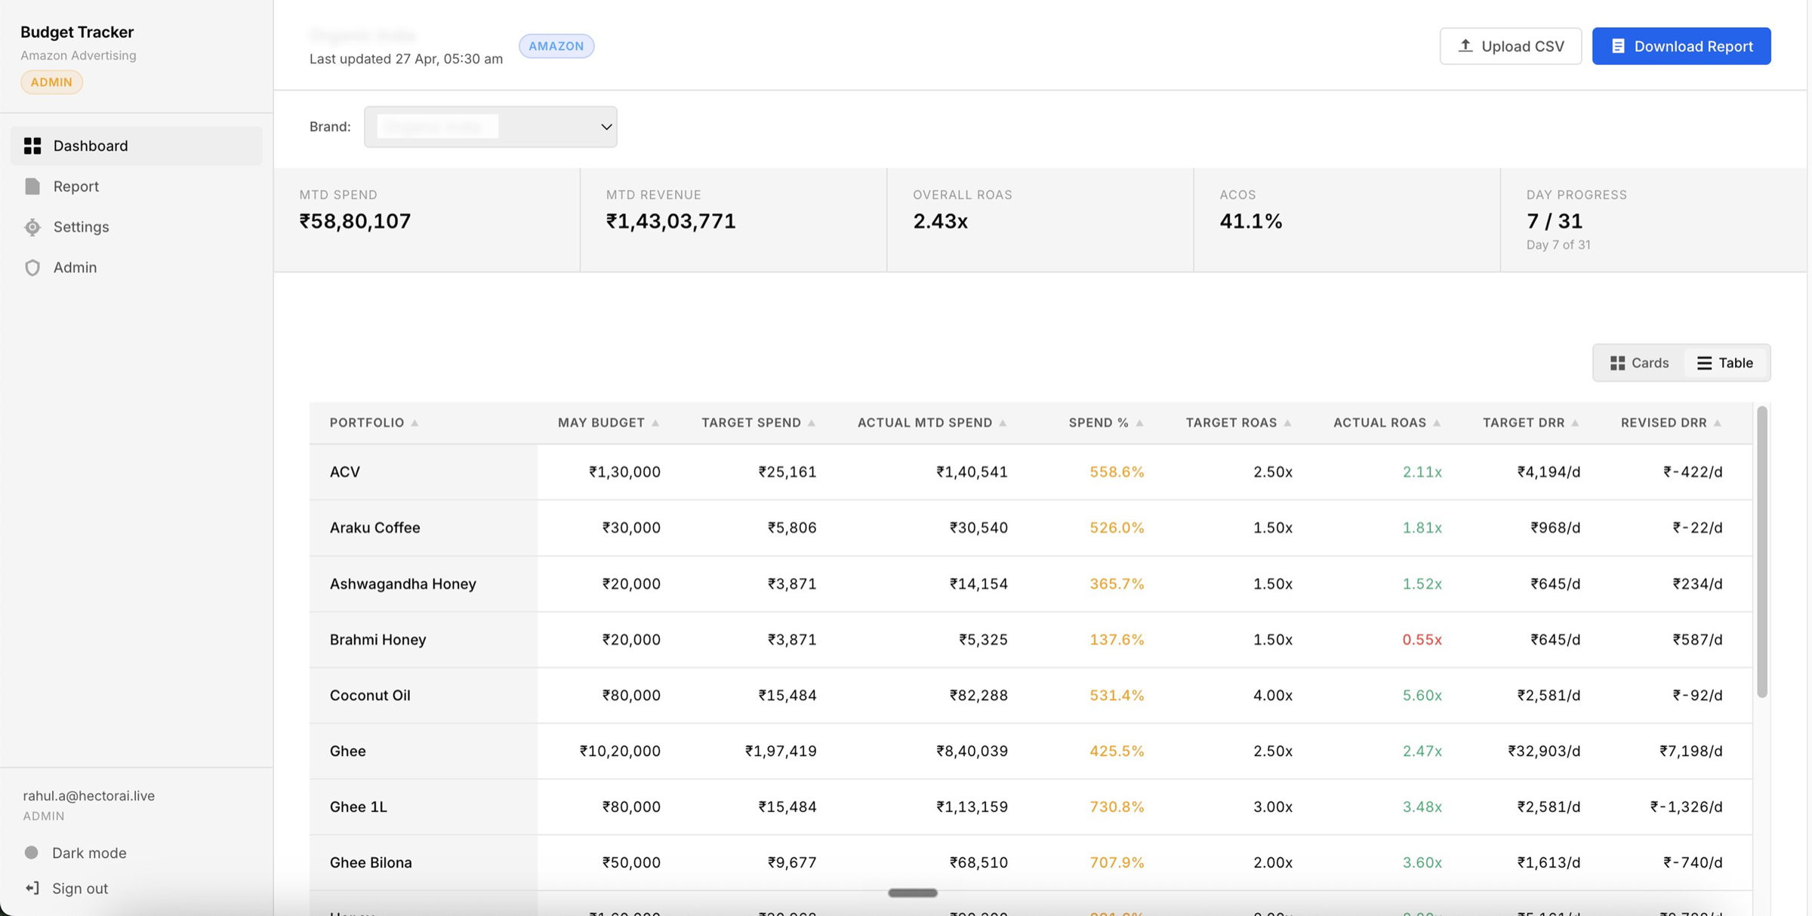Click the Overall ROAS 2.43x card
The height and width of the screenshot is (916, 1812).
1040,220
